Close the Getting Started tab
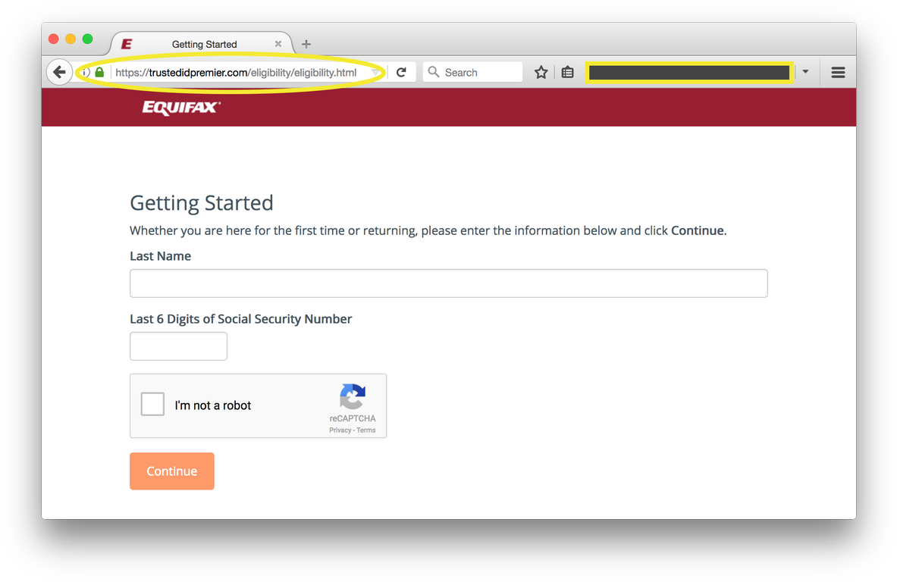 tap(278, 44)
